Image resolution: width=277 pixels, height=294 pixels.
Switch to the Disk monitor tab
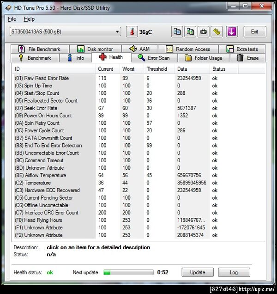pos(95,49)
